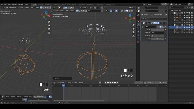
Task: Open the Object Mode dropdown
Action: tap(12, 8)
